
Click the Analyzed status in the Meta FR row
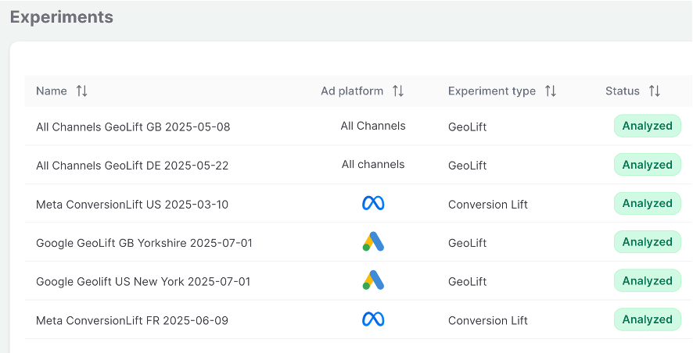click(x=647, y=319)
